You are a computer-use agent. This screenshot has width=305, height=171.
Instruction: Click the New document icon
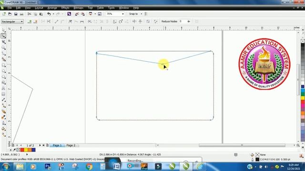pos(4,14)
